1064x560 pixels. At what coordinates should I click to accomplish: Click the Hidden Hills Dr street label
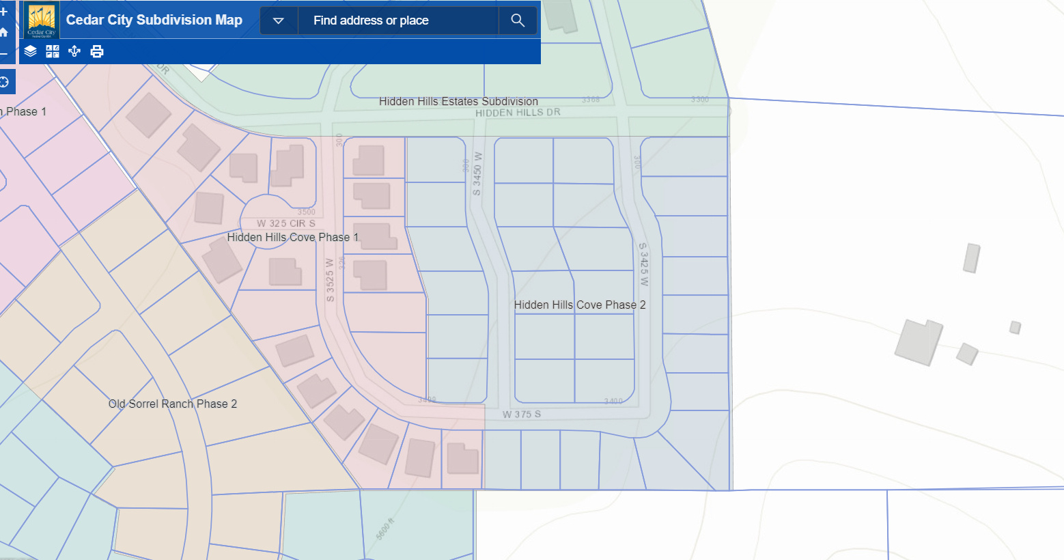pyautogui.click(x=518, y=113)
